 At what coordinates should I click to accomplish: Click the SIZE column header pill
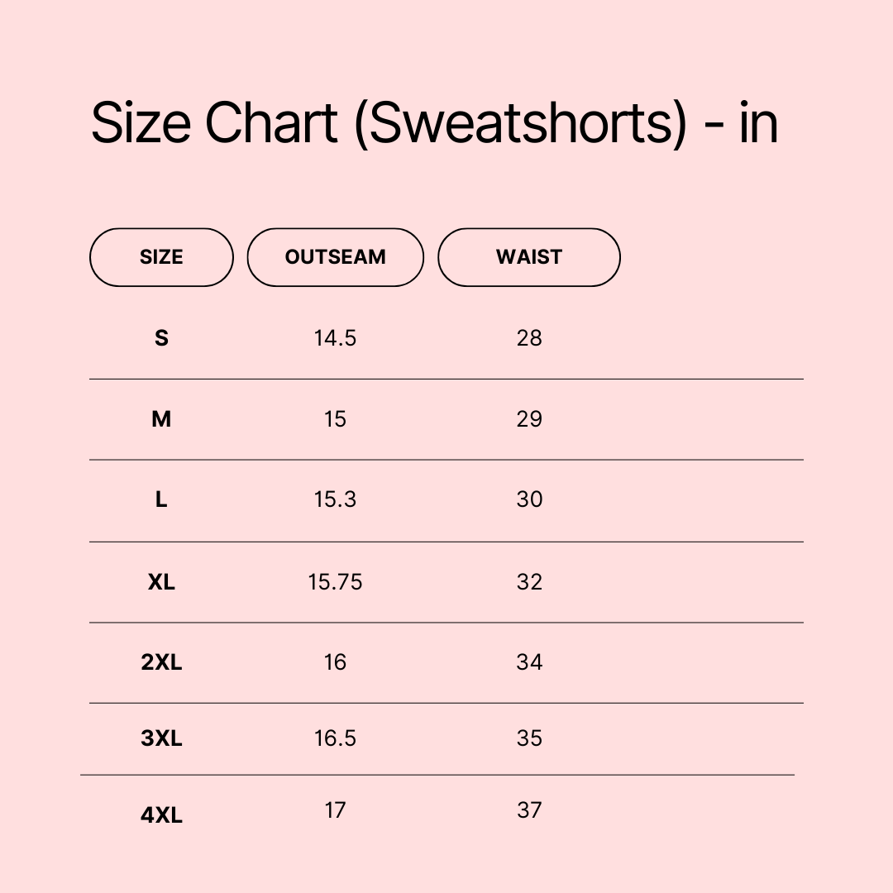pos(161,257)
